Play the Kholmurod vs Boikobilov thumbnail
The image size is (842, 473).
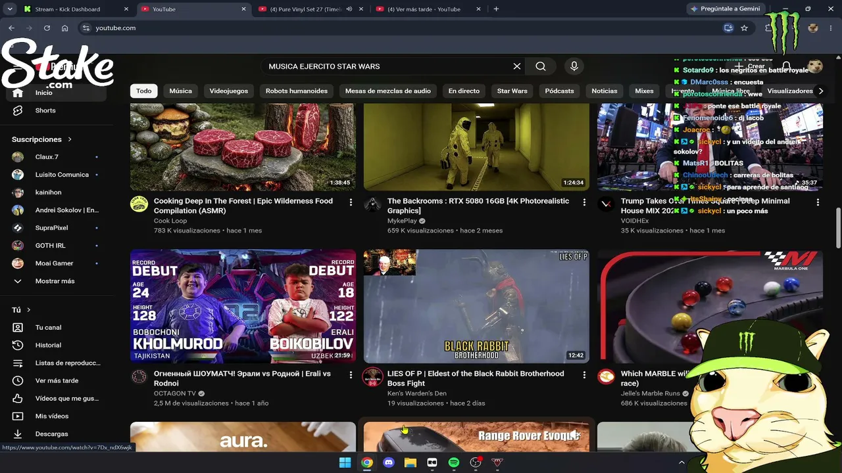[x=243, y=306]
